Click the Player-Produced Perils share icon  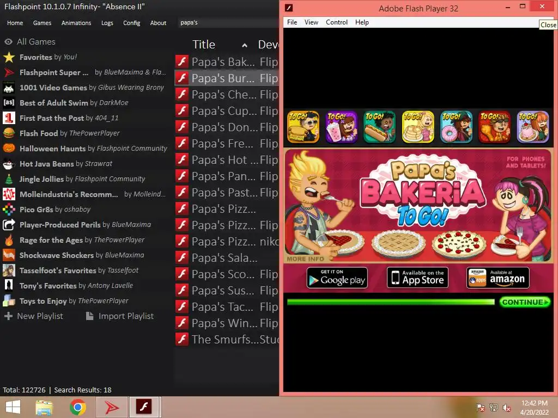pos(9,225)
